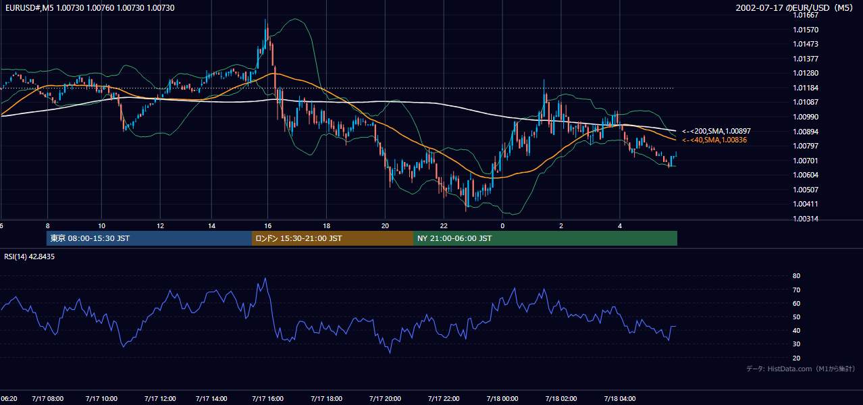The height and width of the screenshot is (405, 863).
Task: Click price axis label 1.00411
Action: pos(806,204)
